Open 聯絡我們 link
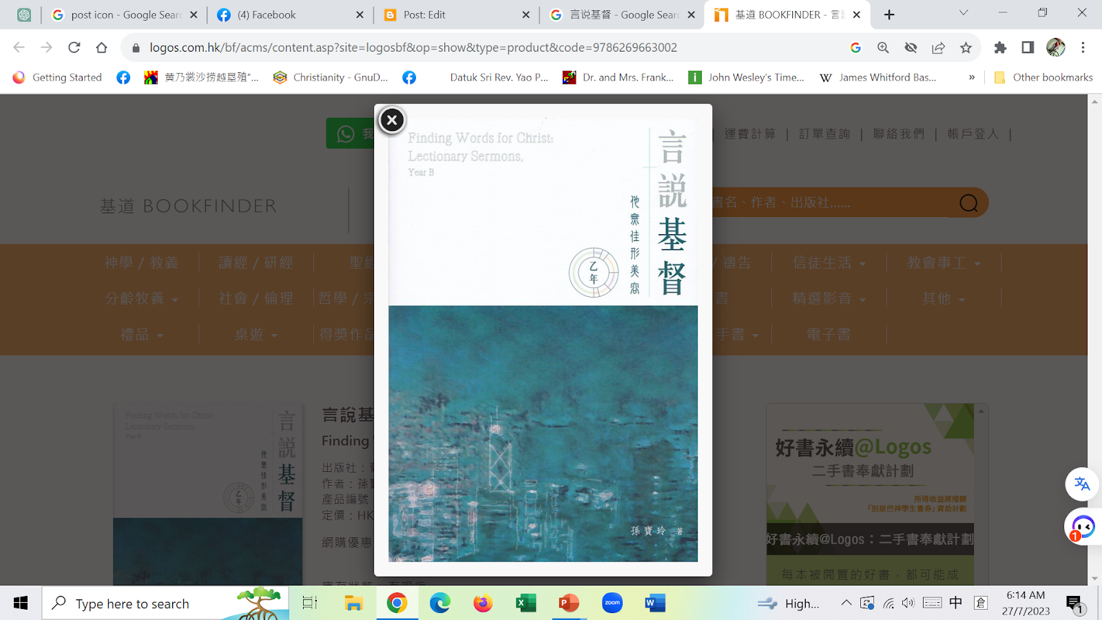The height and width of the screenshot is (620, 1102). click(899, 134)
